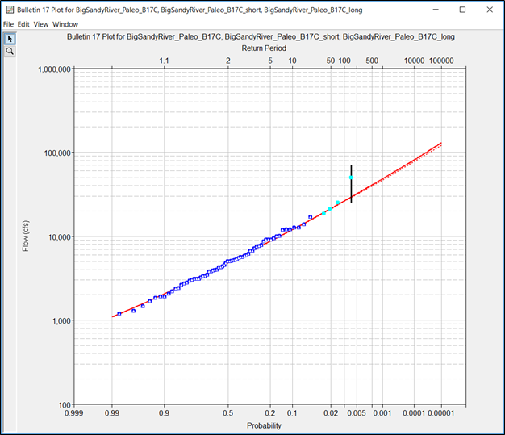Click the application icon in title bar
The image size is (505, 435).
(8, 10)
